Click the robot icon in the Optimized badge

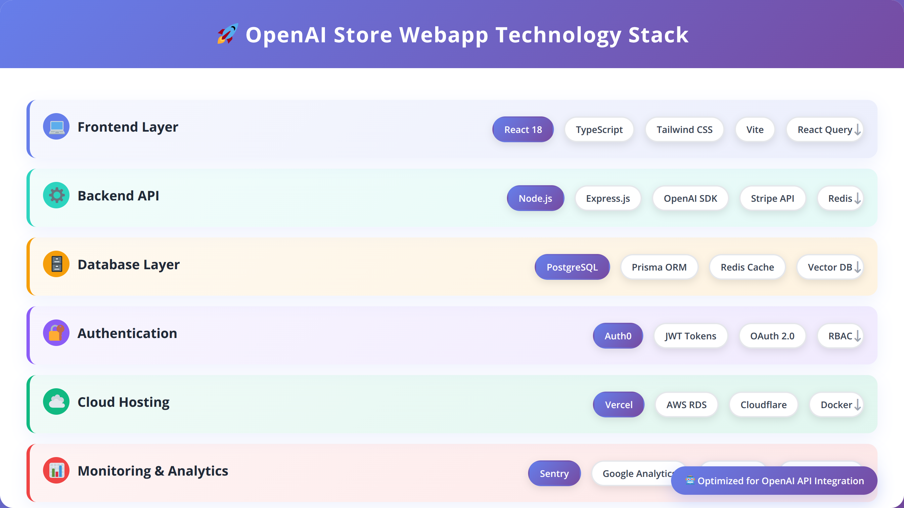point(690,480)
